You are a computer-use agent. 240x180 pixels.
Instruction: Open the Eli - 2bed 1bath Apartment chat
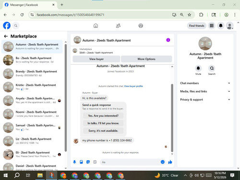[x=32, y=155]
